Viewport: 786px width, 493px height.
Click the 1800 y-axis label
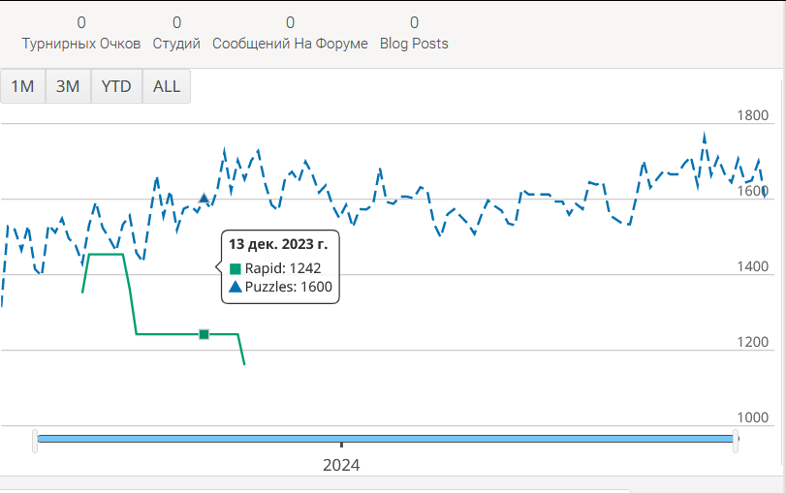pyautogui.click(x=752, y=115)
